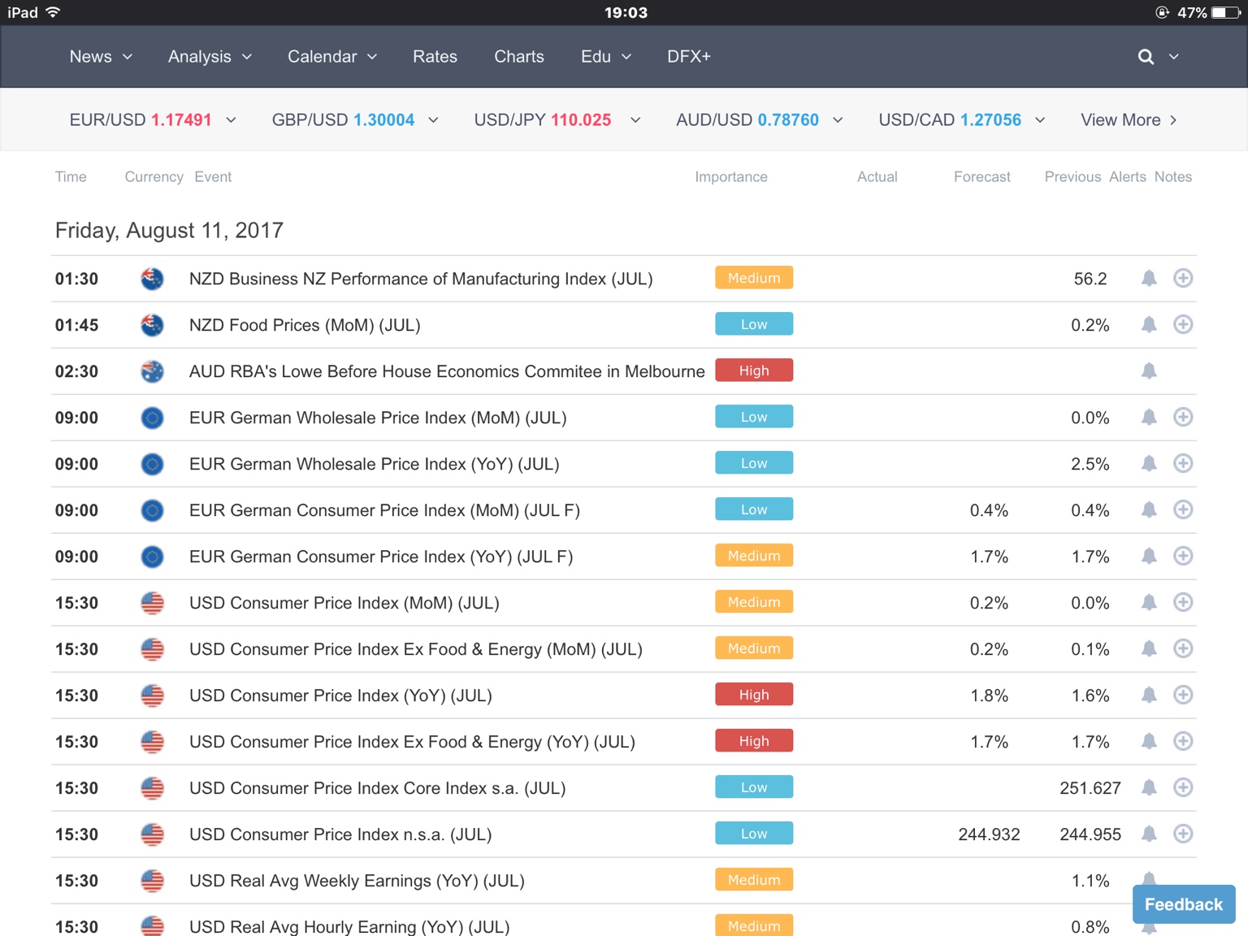
Task: Click the Australia flag icon on RBA Lowe row
Action: pyautogui.click(x=152, y=371)
